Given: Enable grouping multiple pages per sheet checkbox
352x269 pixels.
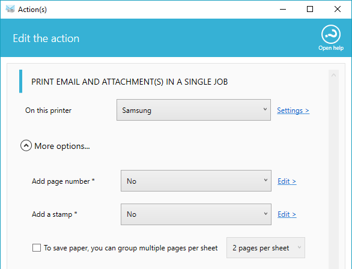Looking at the screenshot, I should (37, 248).
